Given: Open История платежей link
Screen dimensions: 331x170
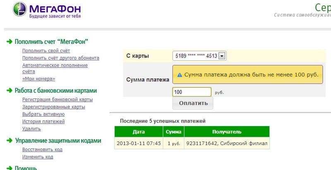Looking at the screenshot, I should (43, 122).
